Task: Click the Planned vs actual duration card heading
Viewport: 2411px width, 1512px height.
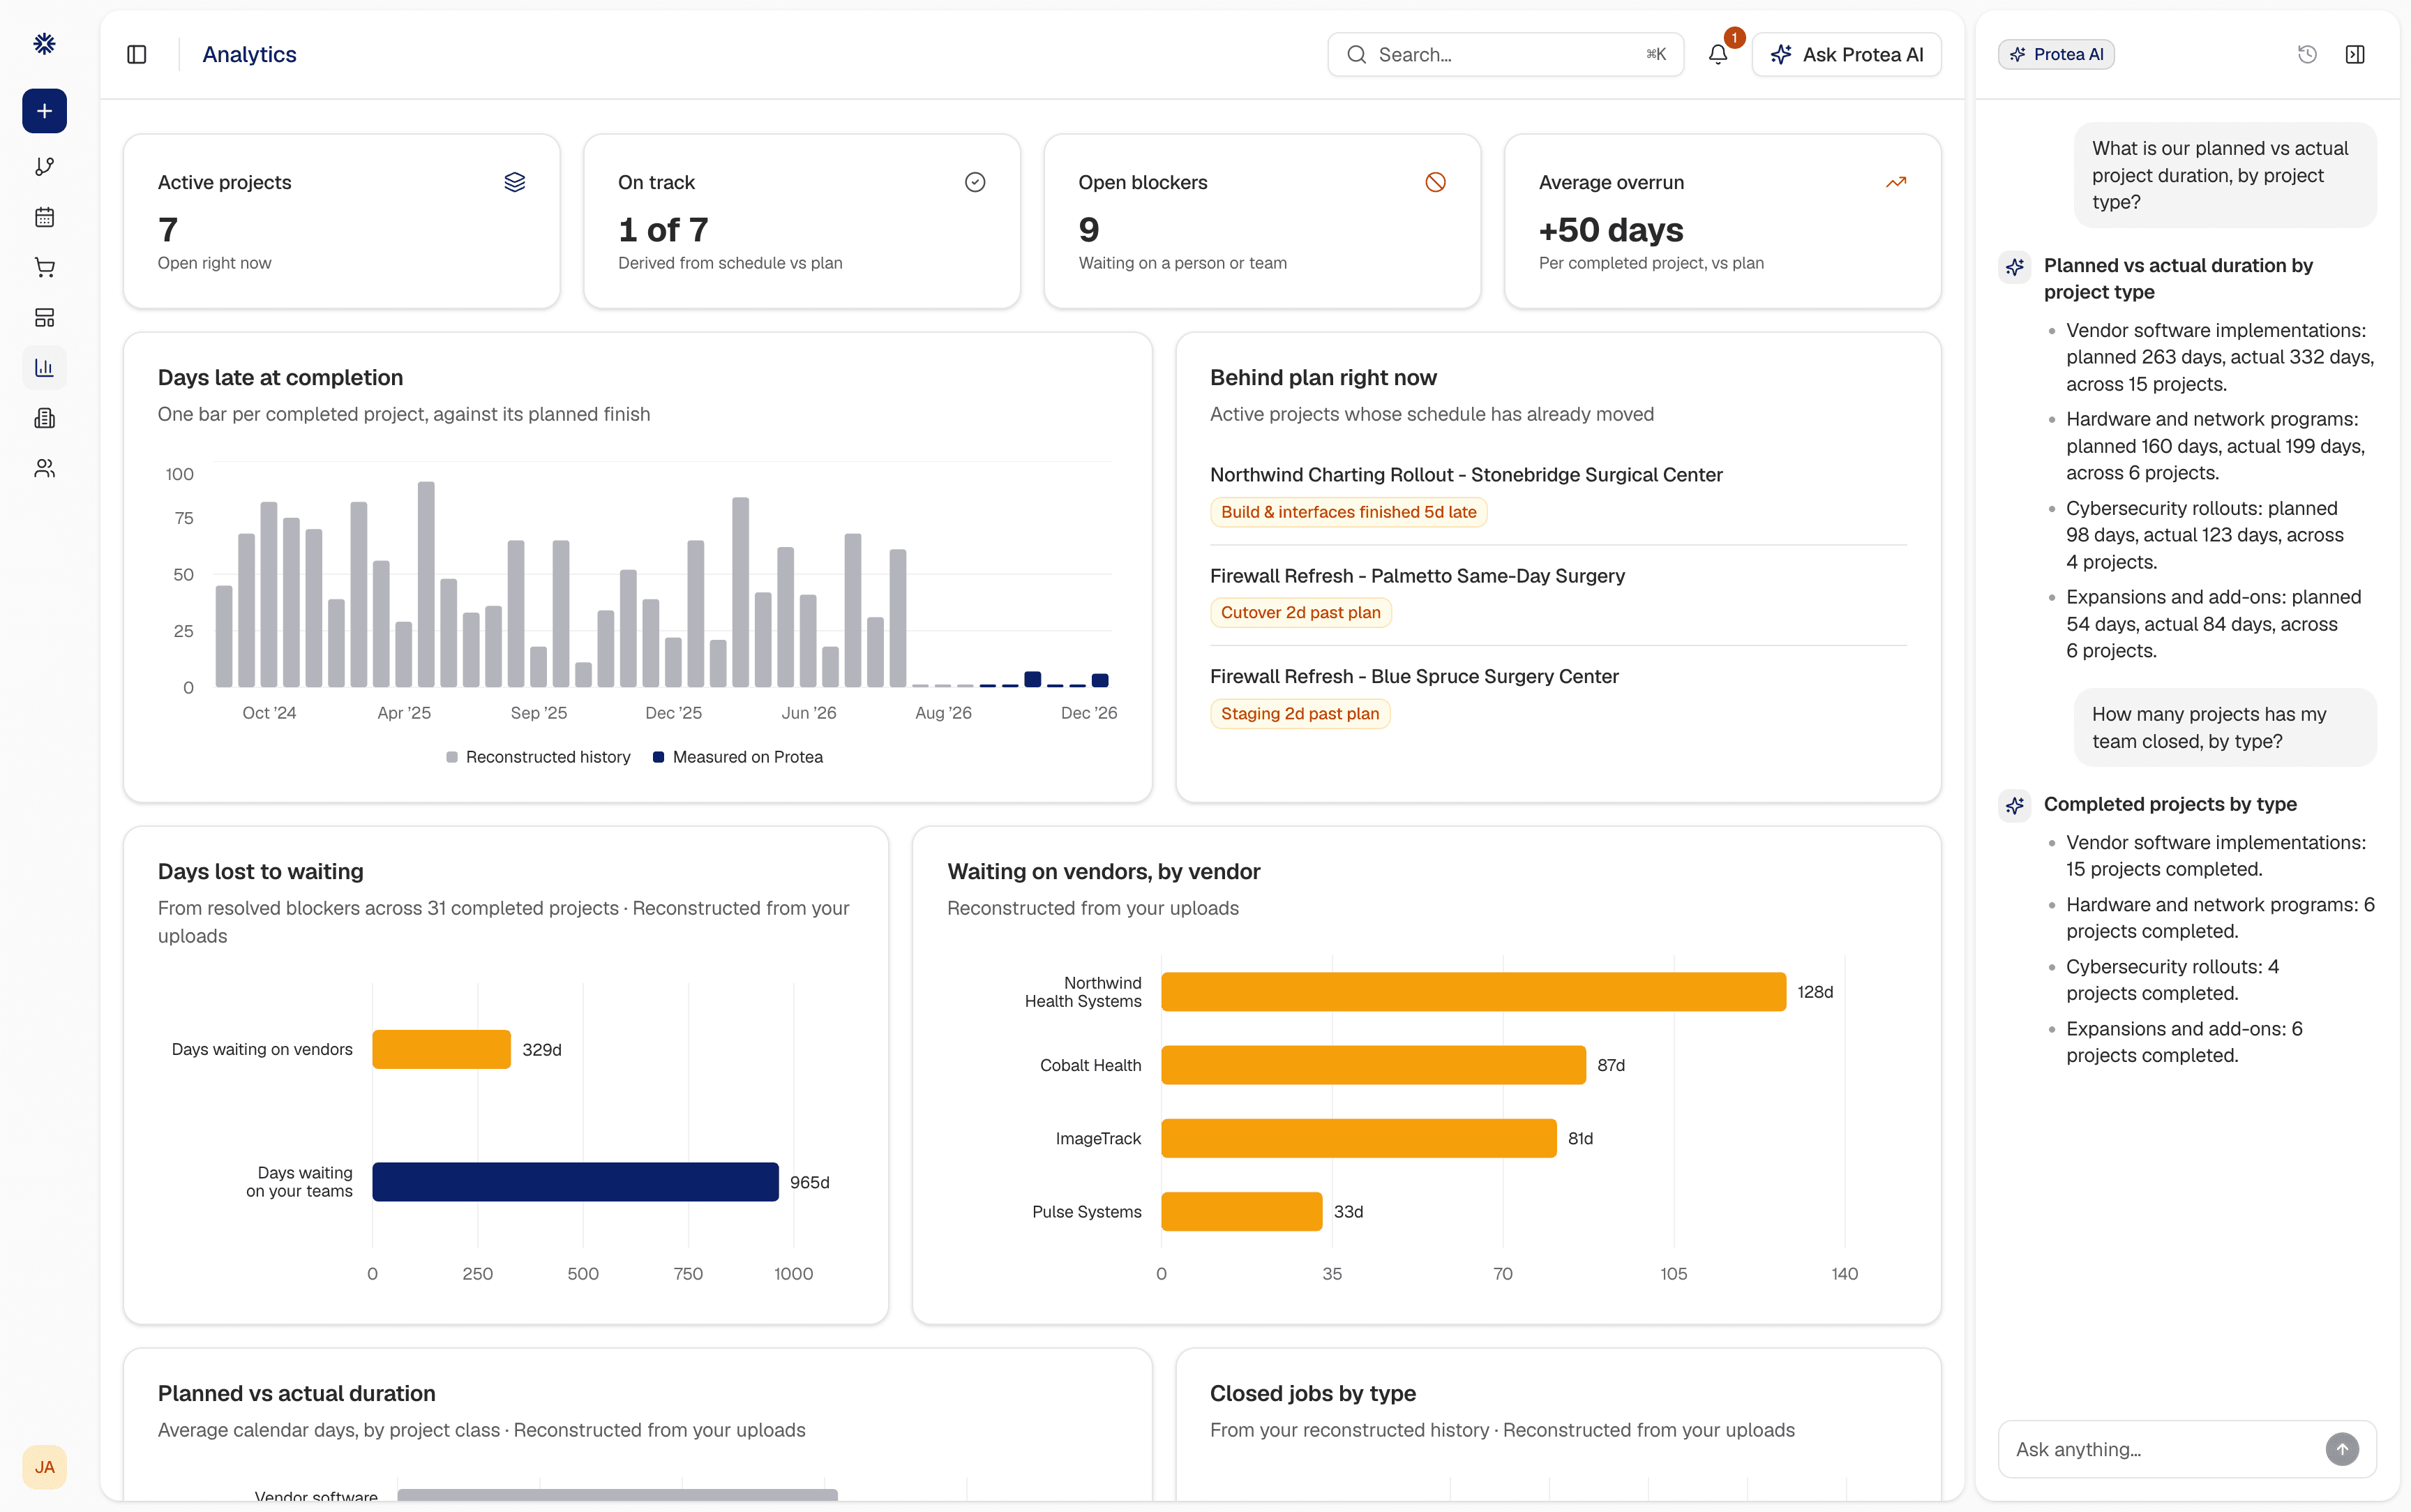Action: (x=296, y=1394)
